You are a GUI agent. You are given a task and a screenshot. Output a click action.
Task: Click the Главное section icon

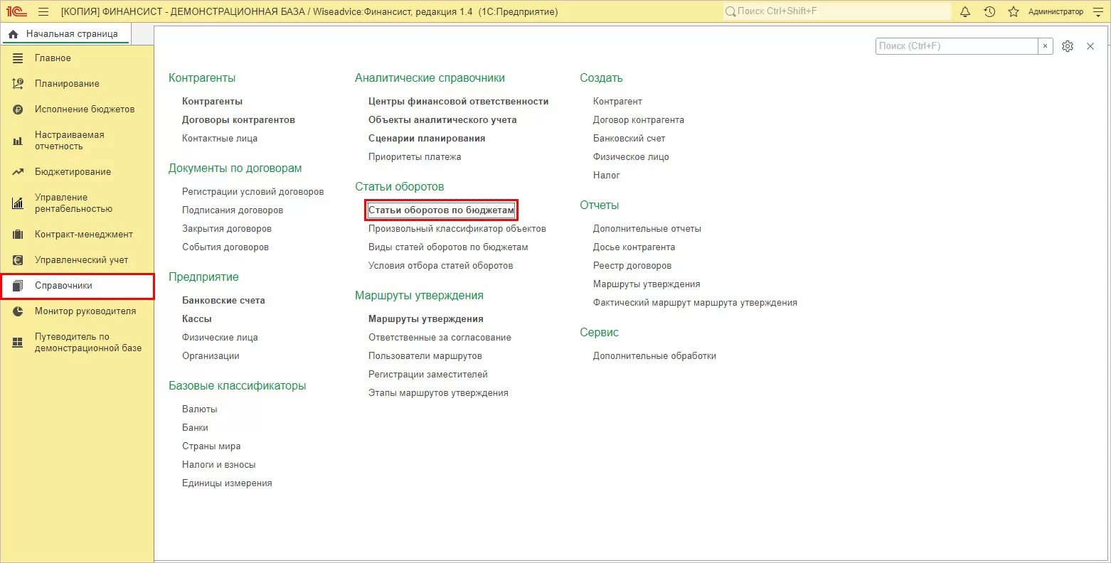tap(18, 58)
